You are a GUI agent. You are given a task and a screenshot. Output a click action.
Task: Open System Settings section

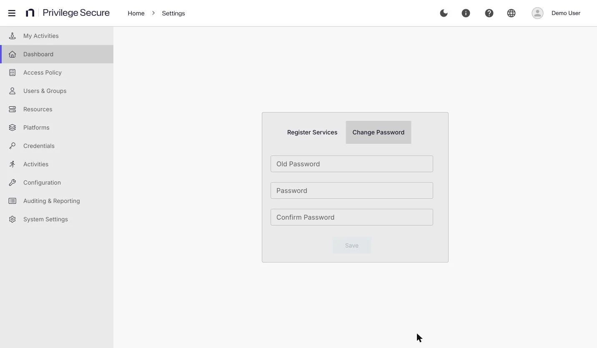click(57, 219)
